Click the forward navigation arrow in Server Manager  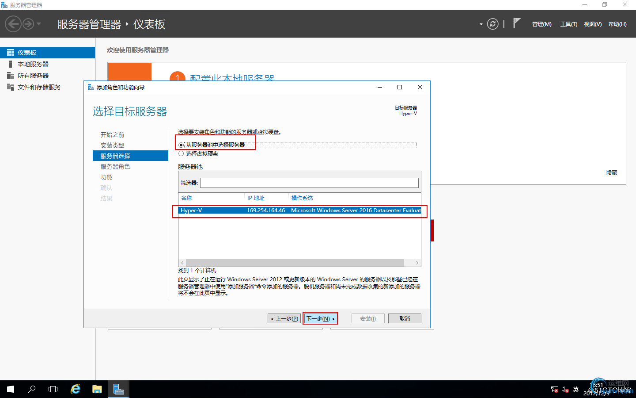28,24
